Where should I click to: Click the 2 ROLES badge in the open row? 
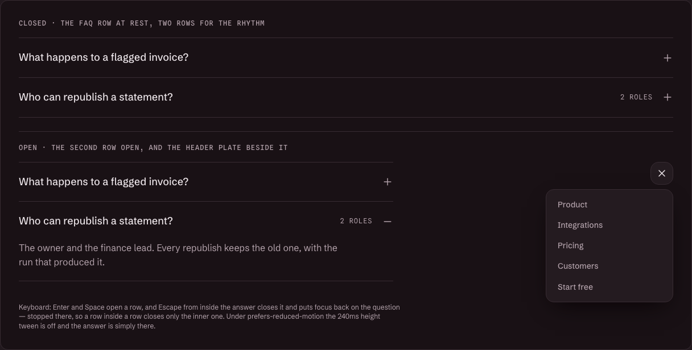356,221
